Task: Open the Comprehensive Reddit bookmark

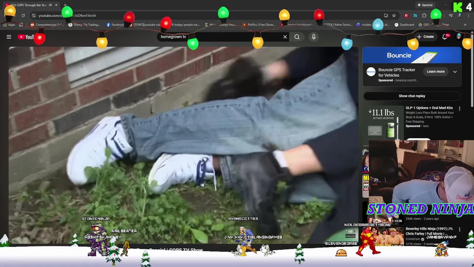Action: (47, 25)
